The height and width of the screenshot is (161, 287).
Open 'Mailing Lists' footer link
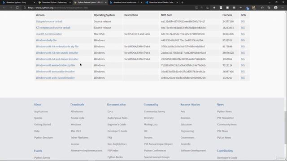click(151, 124)
